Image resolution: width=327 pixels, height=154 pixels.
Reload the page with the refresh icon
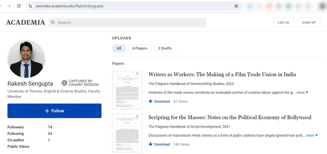(x=19, y=6)
